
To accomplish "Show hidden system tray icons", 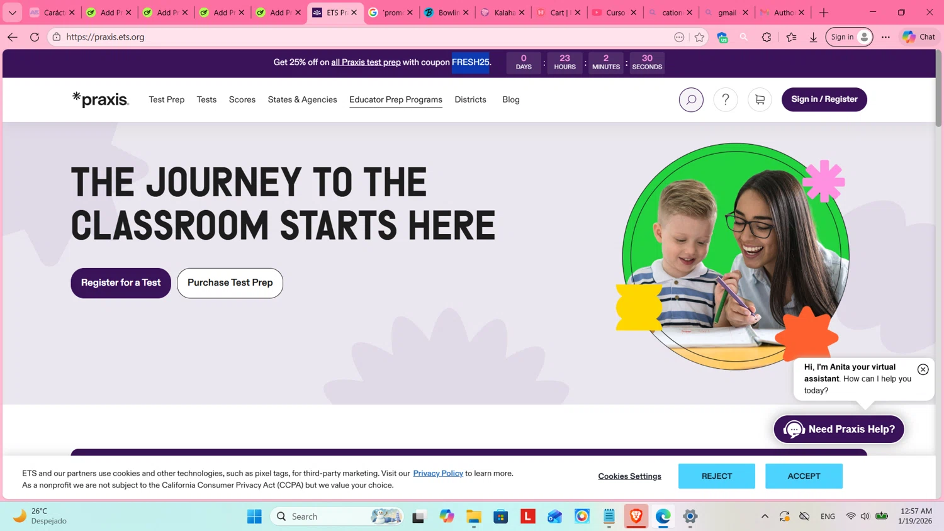I will (765, 517).
